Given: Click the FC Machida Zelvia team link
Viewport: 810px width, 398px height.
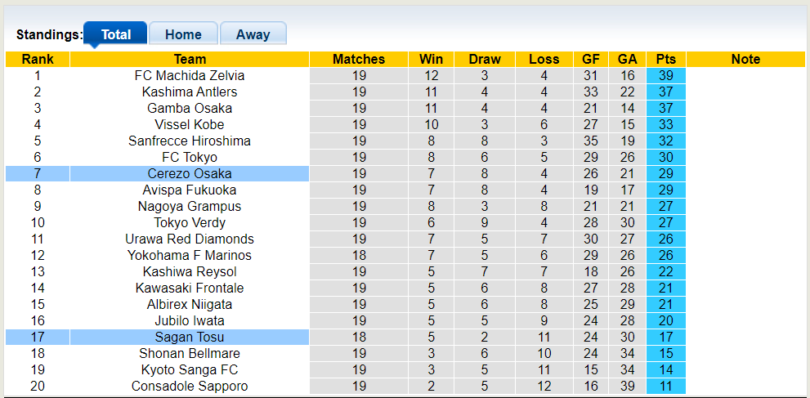Looking at the screenshot, I should point(190,75).
